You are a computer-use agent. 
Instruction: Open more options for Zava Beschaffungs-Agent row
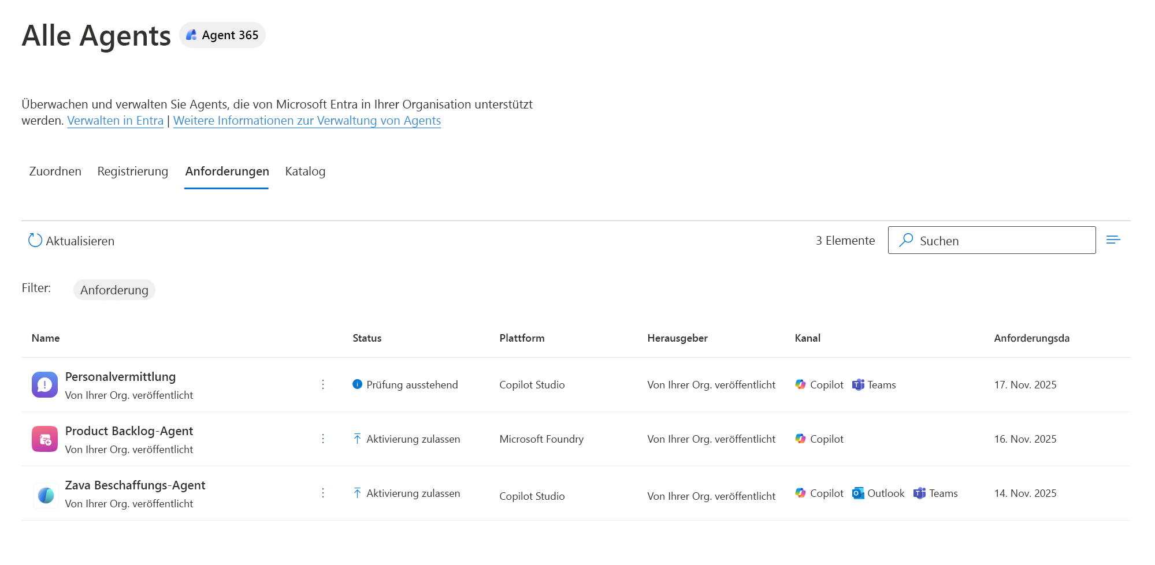[323, 493]
